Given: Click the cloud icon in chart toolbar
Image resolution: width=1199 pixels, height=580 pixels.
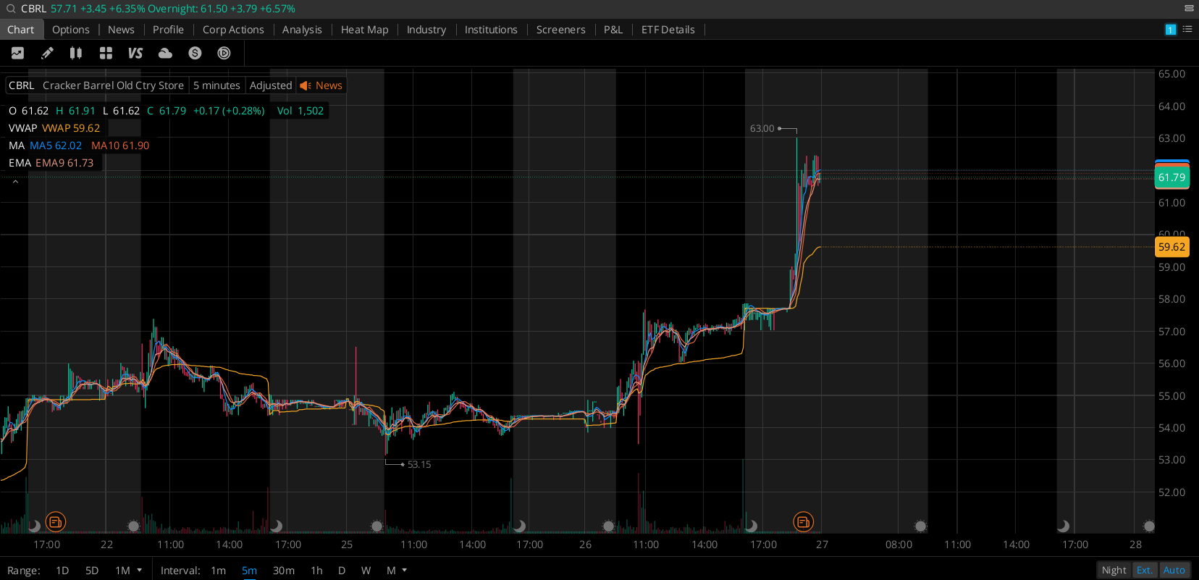Looking at the screenshot, I should [165, 53].
